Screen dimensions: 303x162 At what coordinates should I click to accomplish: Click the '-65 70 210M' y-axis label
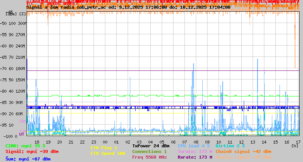(12, 57)
